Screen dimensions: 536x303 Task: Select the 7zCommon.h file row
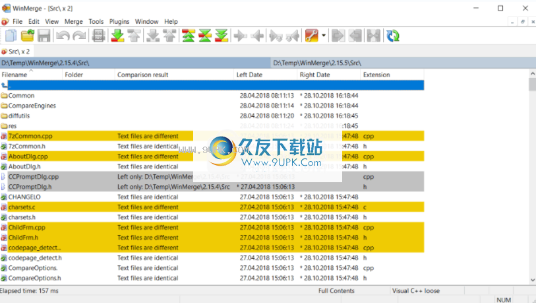click(x=212, y=146)
